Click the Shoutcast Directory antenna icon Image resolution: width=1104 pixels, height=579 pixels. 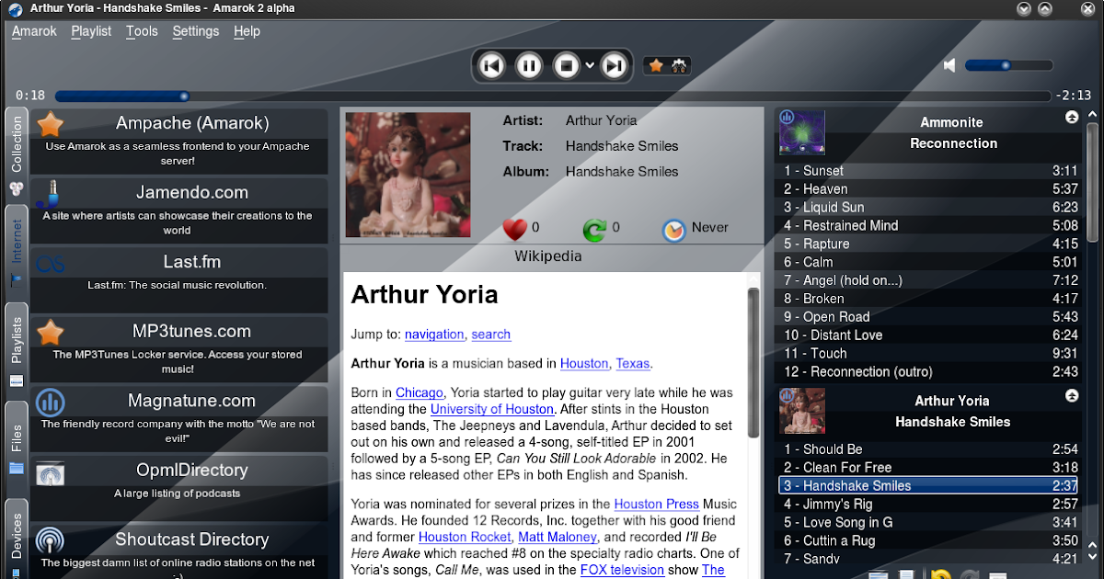tap(51, 539)
